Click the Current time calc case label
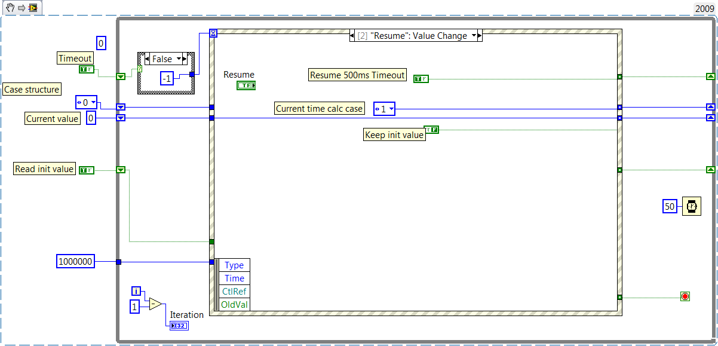The width and height of the screenshot is (718, 346). 319,109
